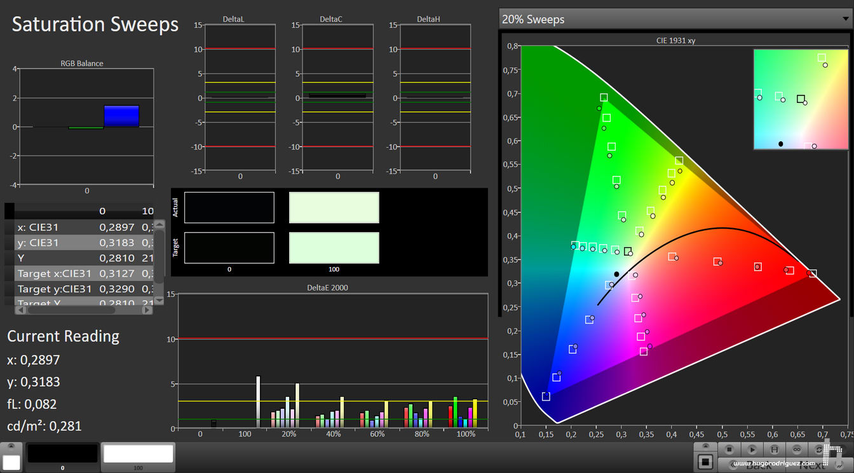Click the table value 0,2897
The height and width of the screenshot is (473, 854).
click(x=117, y=227)
